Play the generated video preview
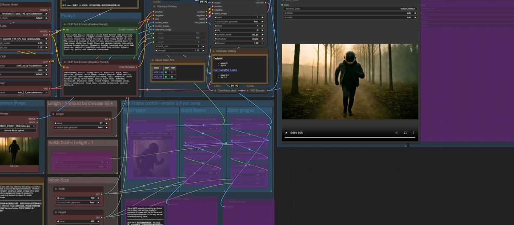 tap(287, 133)
